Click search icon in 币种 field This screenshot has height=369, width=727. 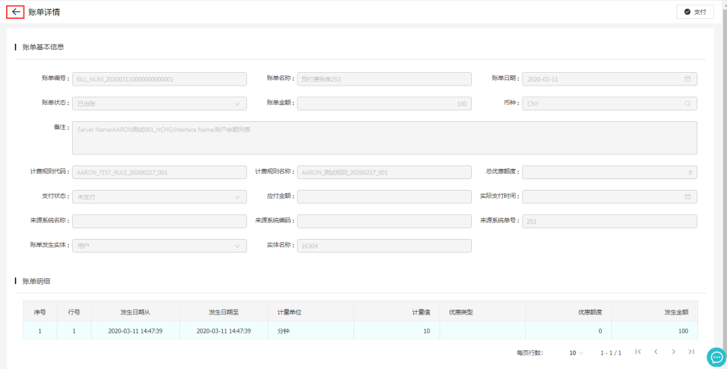687,104
